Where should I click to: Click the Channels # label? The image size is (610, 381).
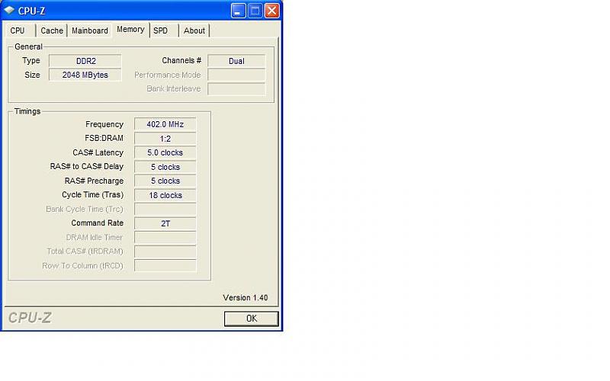[181, 61]
